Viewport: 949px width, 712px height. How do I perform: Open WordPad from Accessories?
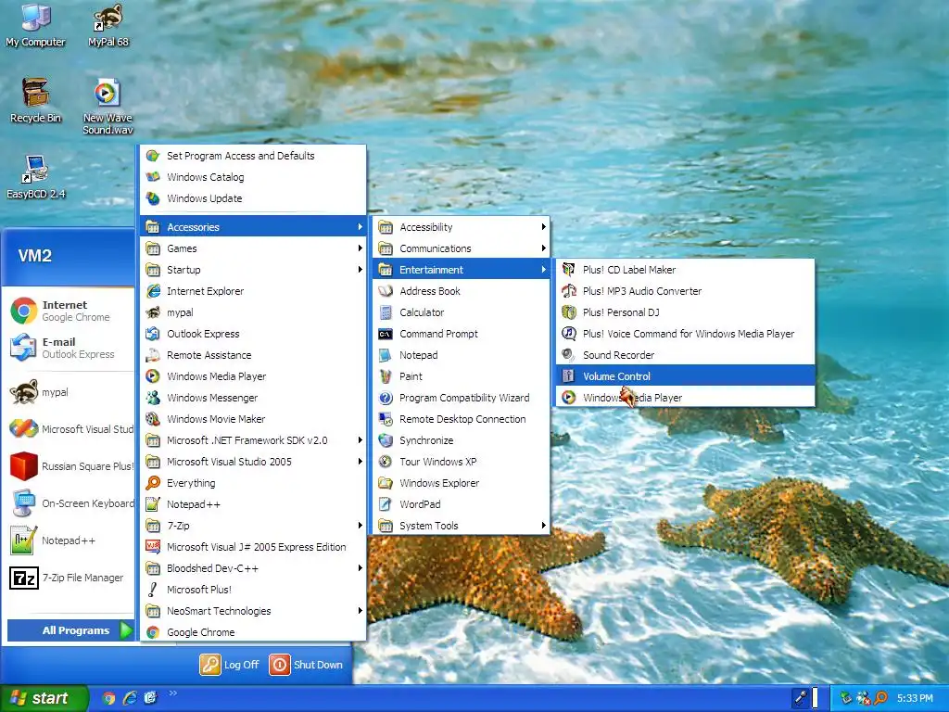[x=462, y=504]
